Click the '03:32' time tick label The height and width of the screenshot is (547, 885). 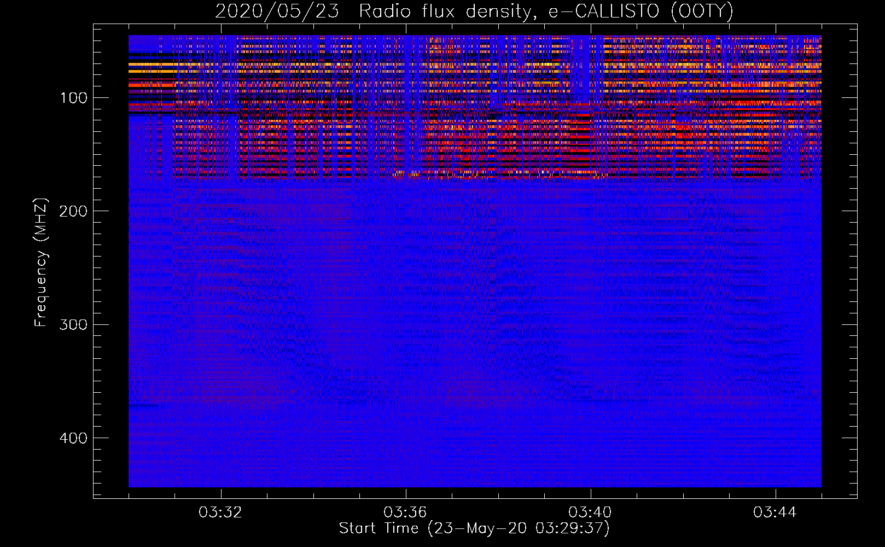point(220,513)
